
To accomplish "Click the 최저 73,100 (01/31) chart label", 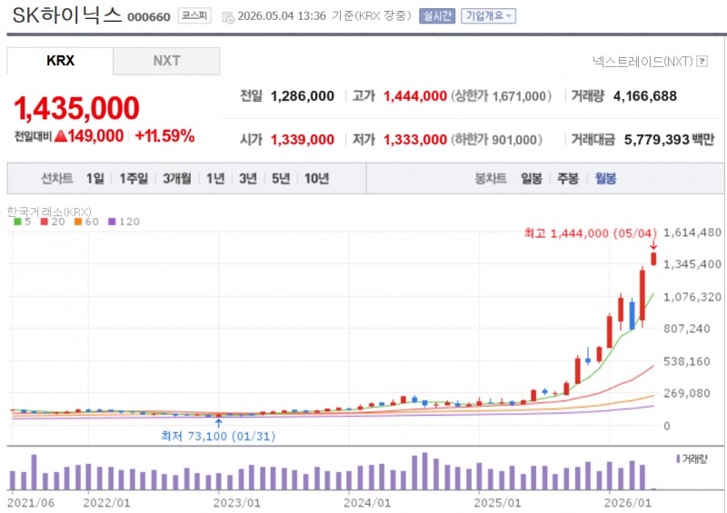I will [218, 436].
